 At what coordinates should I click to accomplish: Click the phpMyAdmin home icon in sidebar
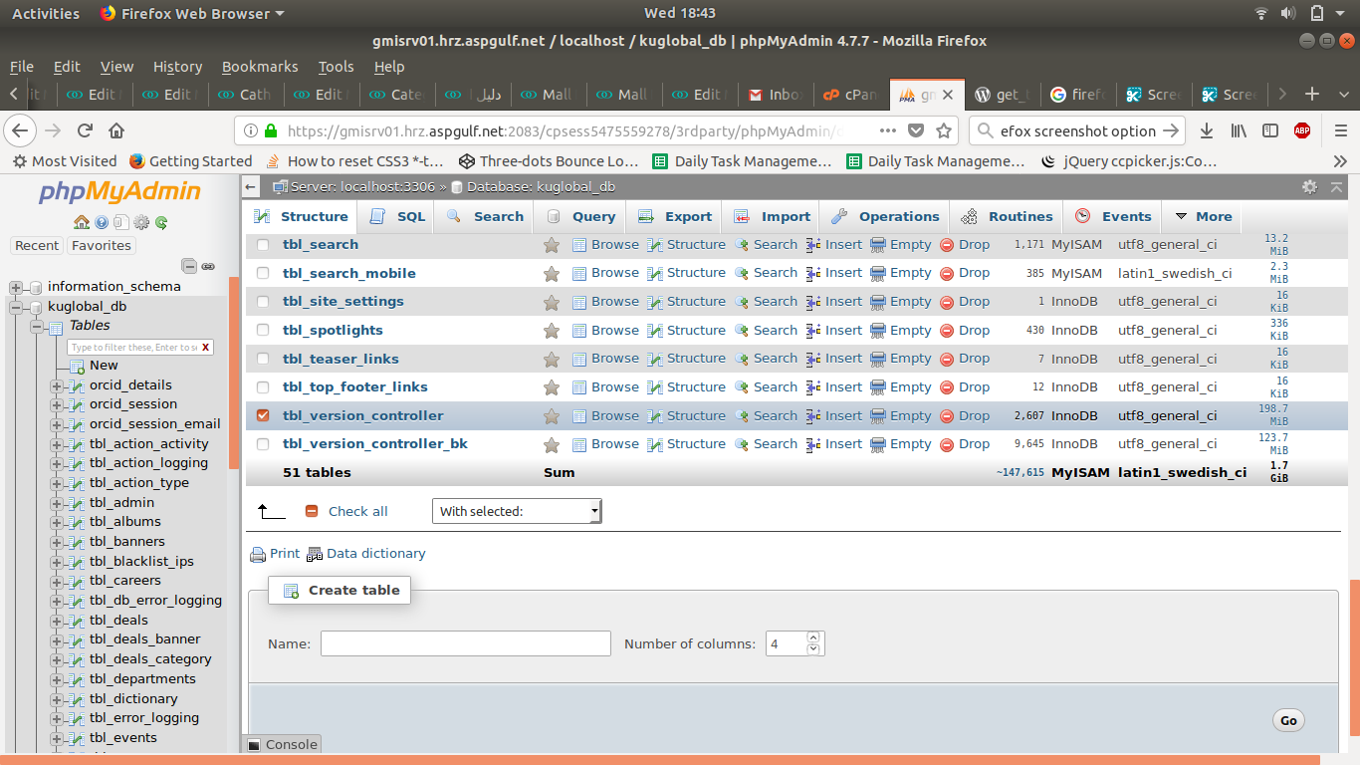click(82, 222)
